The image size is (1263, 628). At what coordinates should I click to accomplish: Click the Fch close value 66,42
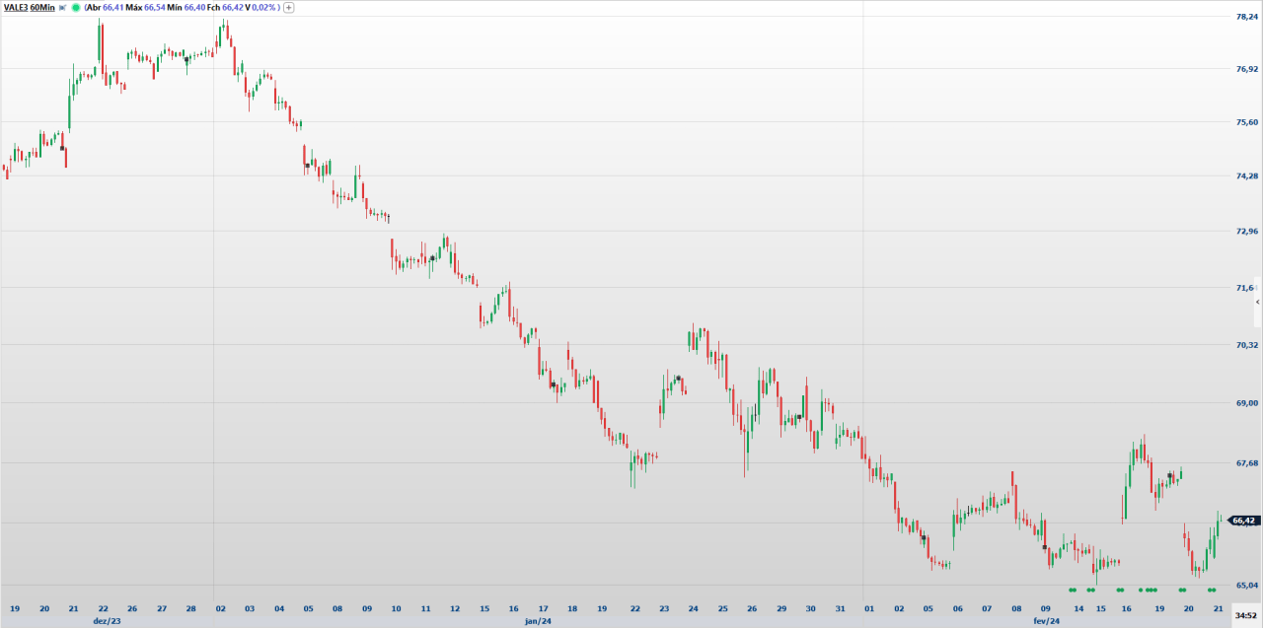233,7
